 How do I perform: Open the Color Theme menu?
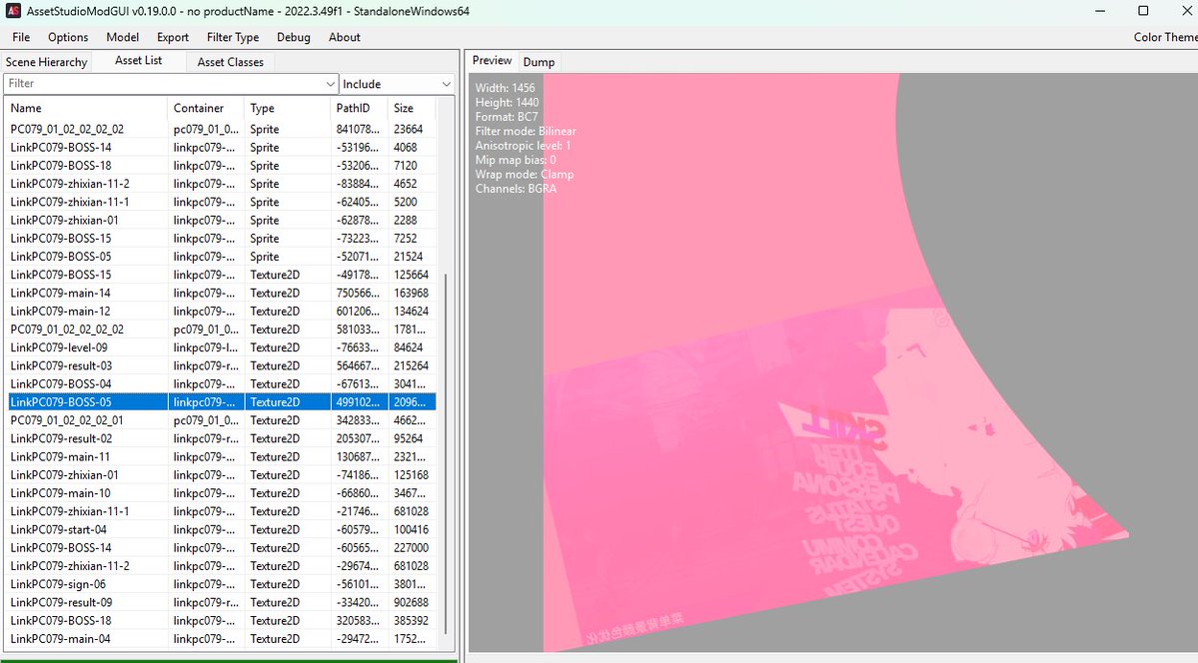coord(1164,37)
